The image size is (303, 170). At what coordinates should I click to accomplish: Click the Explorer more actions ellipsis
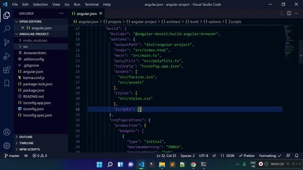(62, 13)
